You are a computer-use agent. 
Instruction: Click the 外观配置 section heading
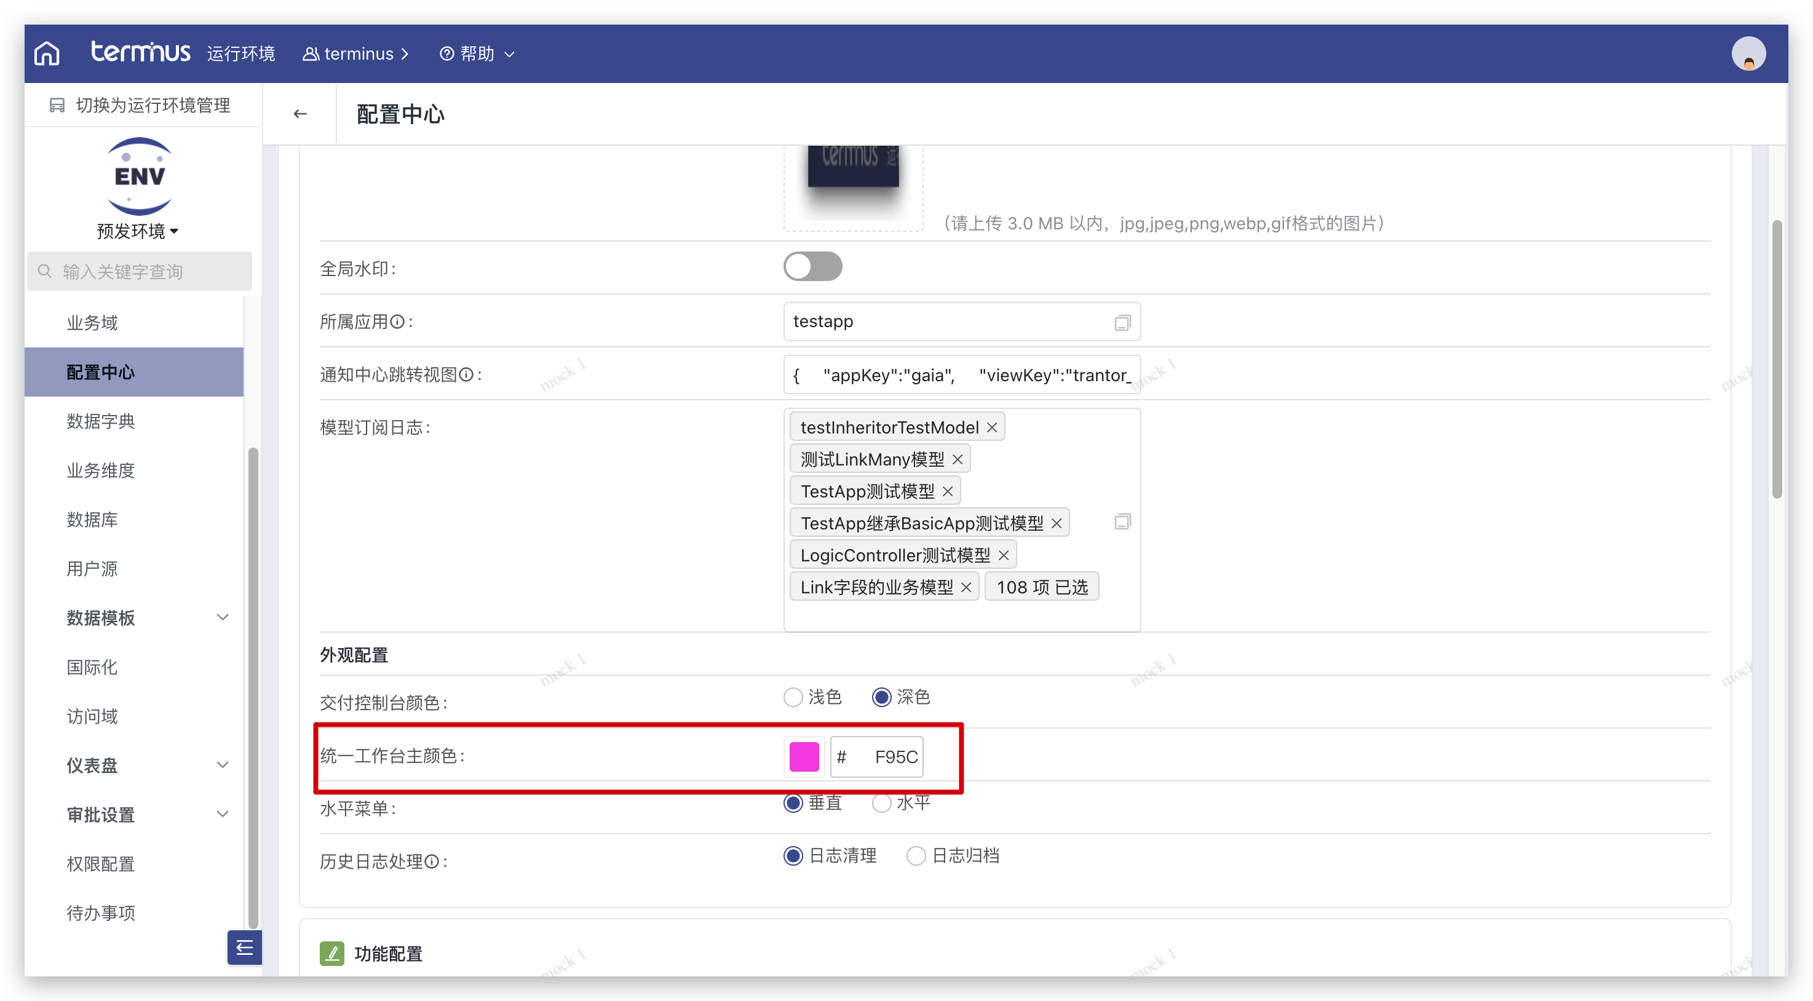(353, 655)
